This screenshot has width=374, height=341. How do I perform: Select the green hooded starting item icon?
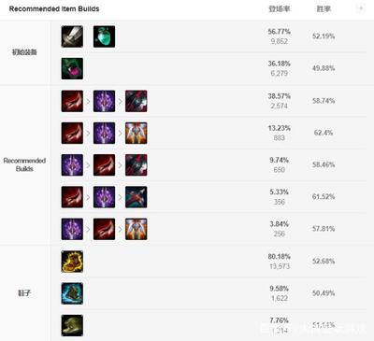point(72,68)
